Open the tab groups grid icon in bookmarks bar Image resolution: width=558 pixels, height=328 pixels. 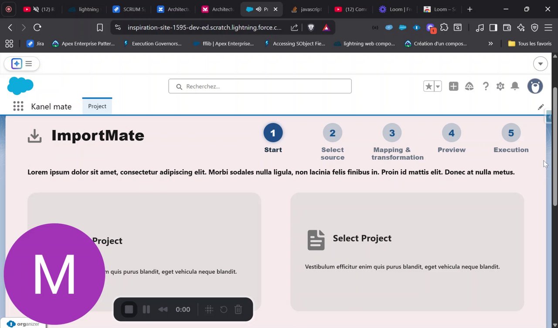(9, 44)
